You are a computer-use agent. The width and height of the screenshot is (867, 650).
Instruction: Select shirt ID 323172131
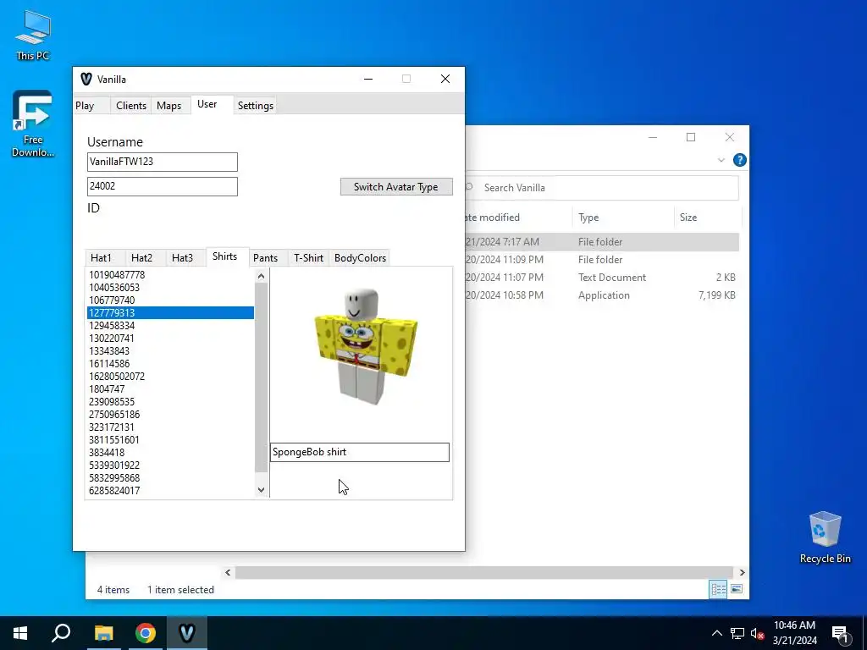coord(170,427)
